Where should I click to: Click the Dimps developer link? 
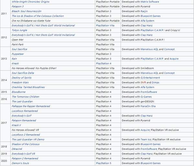(x=156, y=83)
